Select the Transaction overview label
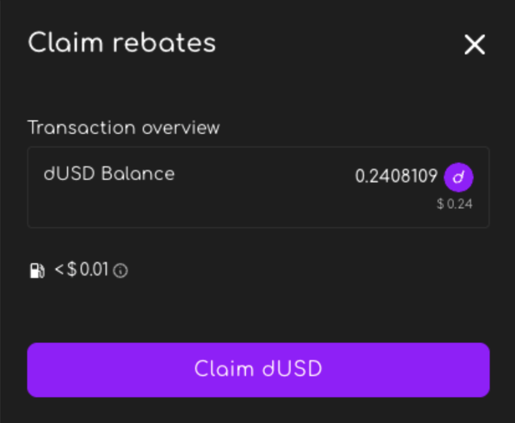This screenshot has width=515, height=423. tap(123, 128)
